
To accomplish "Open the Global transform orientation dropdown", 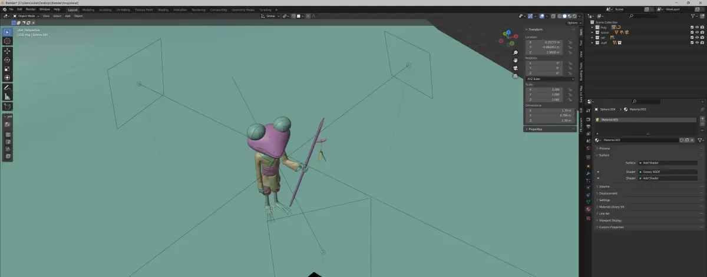I will click(x=271, y=16).
